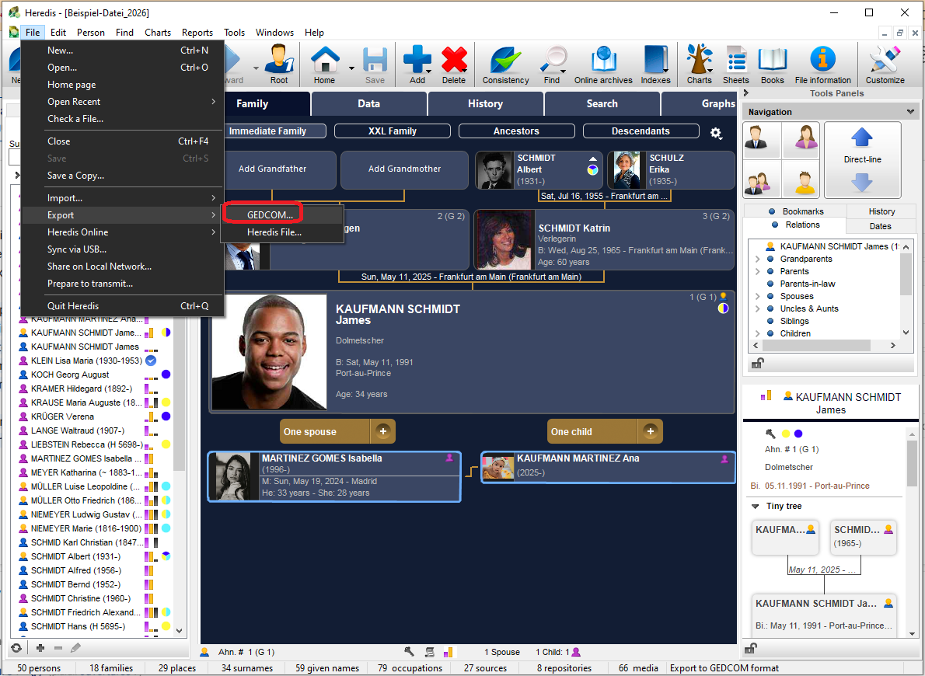Image resolution: width=925 pixels, height=676 pixels.
Task: Open the File information icon
Action: tap(822, 62)
